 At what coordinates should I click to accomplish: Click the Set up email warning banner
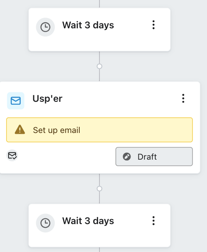pyautogui.click(x=99, y=130)
